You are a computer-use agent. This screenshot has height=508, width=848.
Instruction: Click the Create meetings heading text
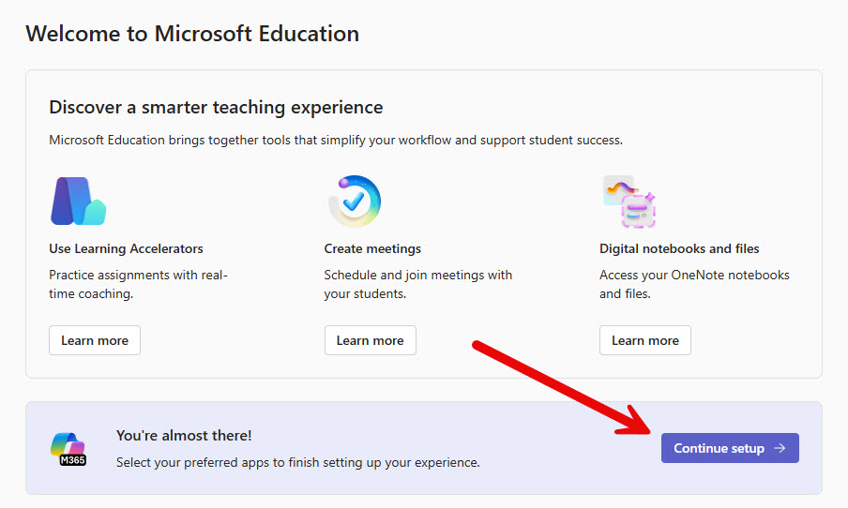[x=372, y=248]
